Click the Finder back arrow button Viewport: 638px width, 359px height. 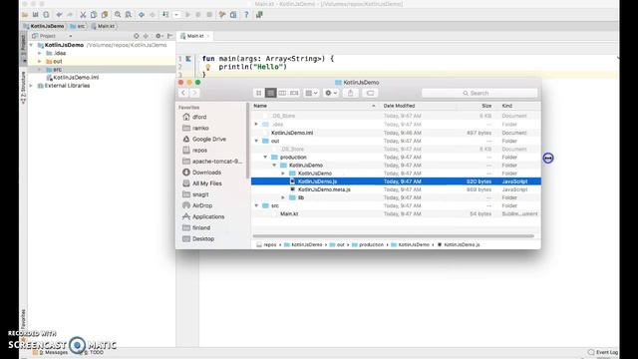click(x=183, y=93)
